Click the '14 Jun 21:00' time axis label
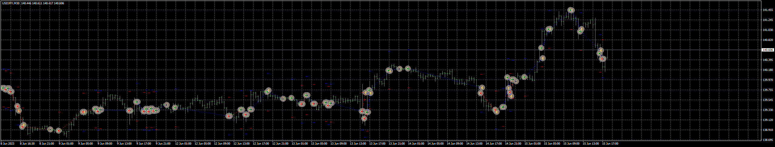Viewport: 775px width, 147px height. [x=513, y=144]
